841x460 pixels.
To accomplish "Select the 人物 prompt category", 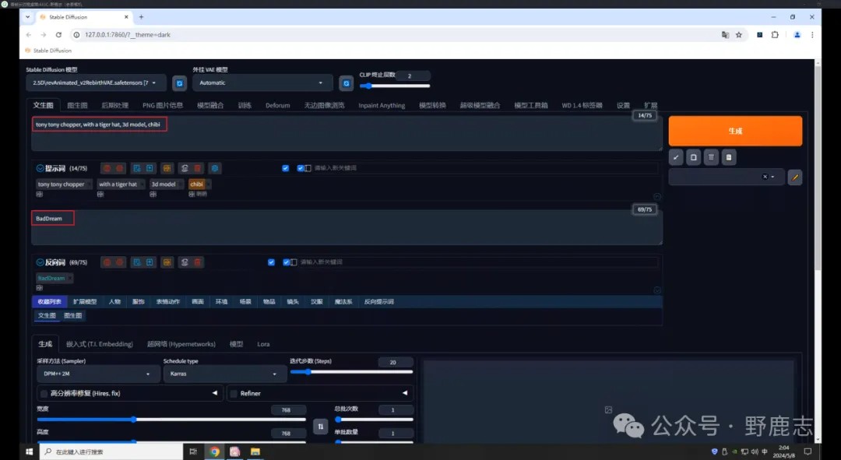I will click(x=114, y=302).
